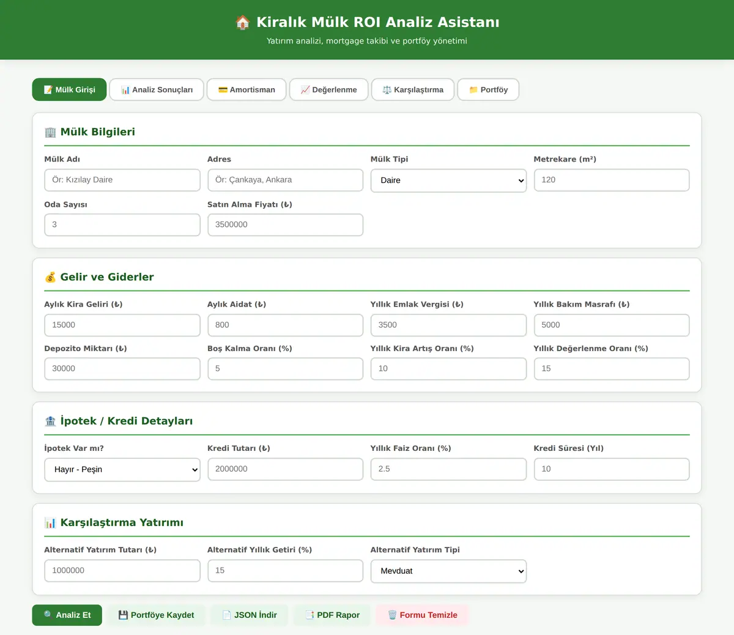Open the Portföy tab
This screenshot has height=635, width=734.
pyautogui.click(x=488, y=89)
